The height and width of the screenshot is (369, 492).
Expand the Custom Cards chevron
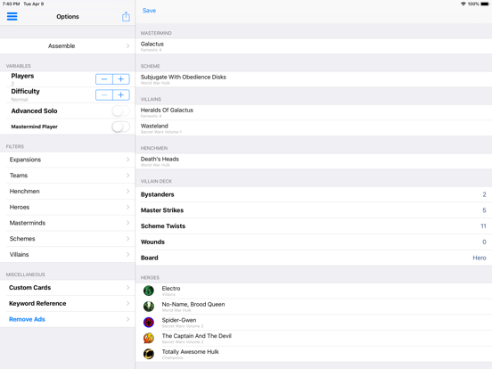(x=127, y=287)
